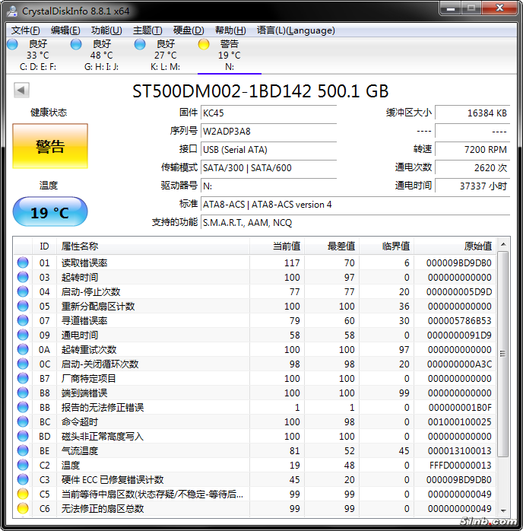This screenshot has width=523, height=531.
Task: Click the power-on count 2620 次
Action: point(472,167)
